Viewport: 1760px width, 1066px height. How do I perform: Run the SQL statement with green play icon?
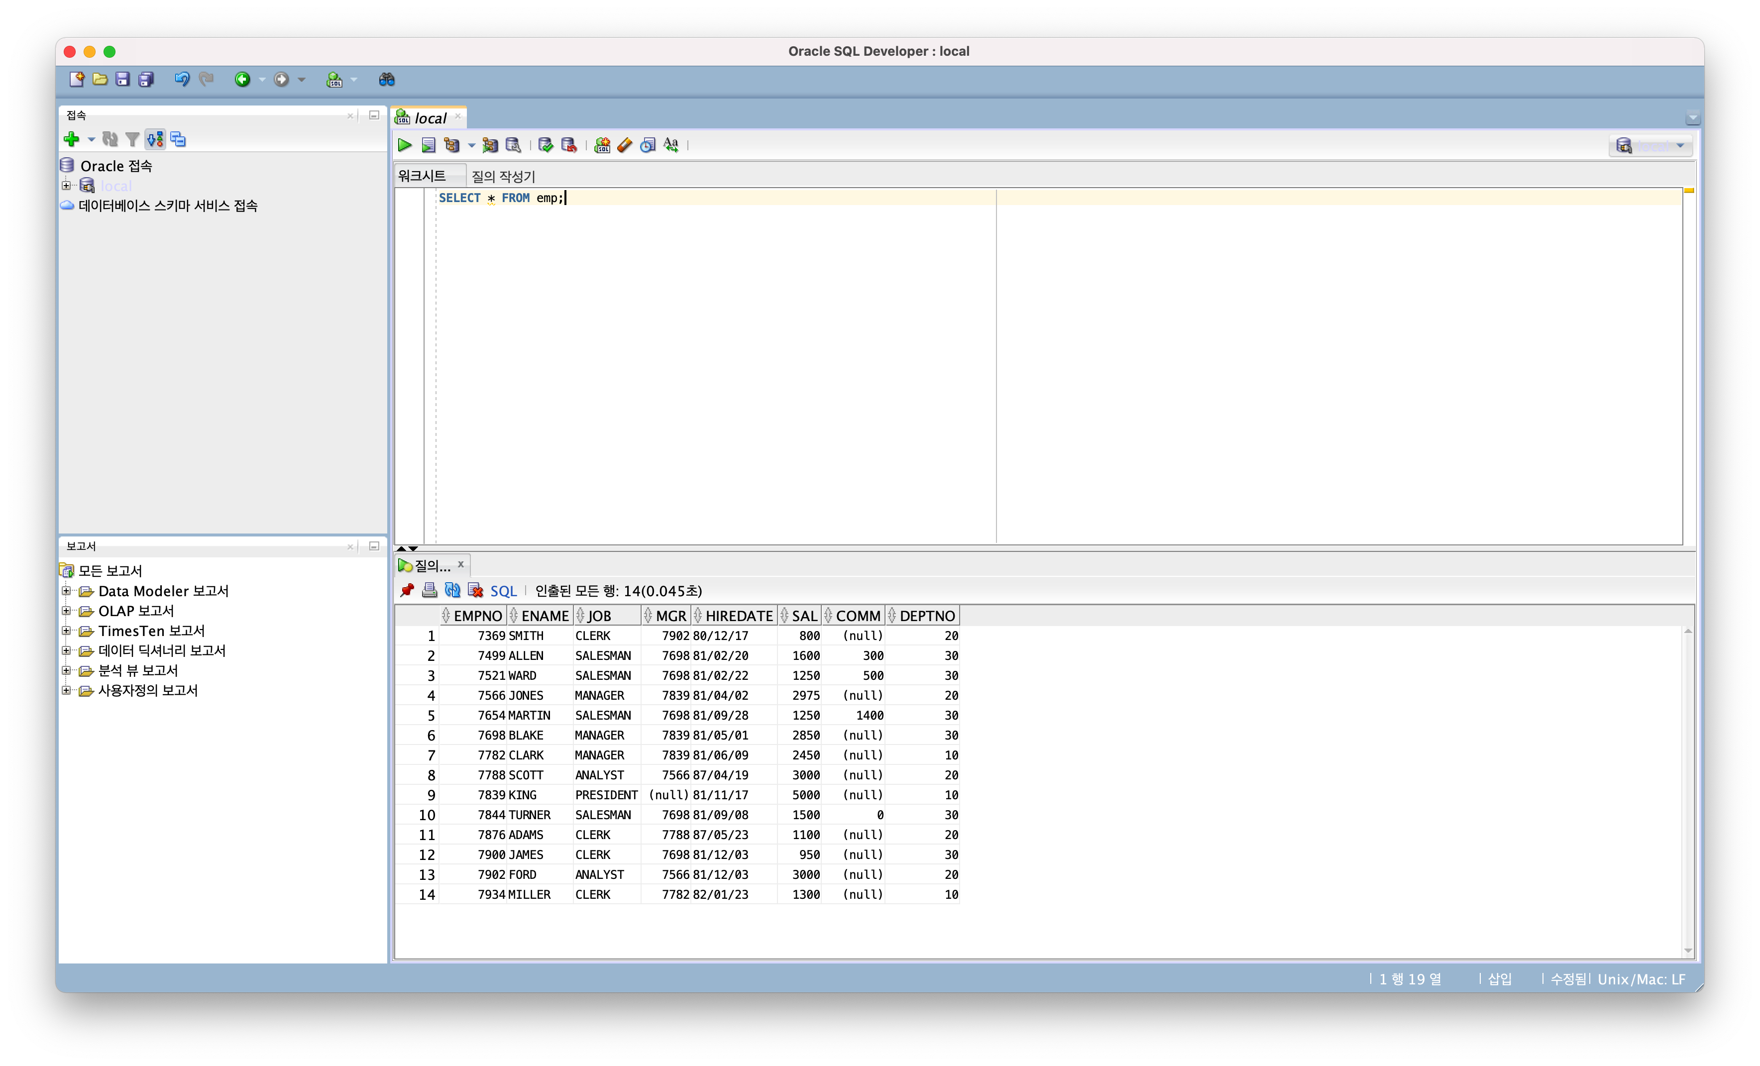click(x=404, y=145)
